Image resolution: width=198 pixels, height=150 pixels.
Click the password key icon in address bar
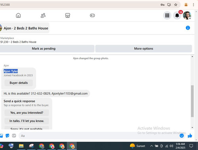point(162,5)
